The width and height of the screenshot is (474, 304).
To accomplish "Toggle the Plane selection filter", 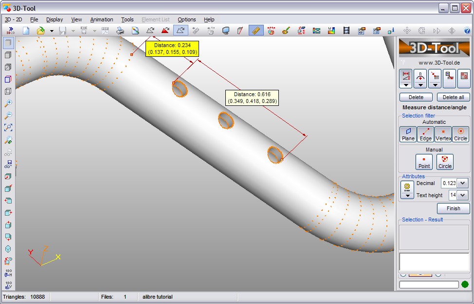I will click(408, 134).
